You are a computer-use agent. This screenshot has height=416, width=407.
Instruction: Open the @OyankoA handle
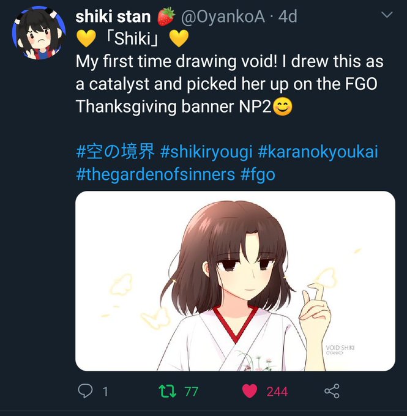click(223, 17)
